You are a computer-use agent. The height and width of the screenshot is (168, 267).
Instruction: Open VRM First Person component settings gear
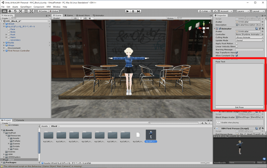(x=263, y=128)
